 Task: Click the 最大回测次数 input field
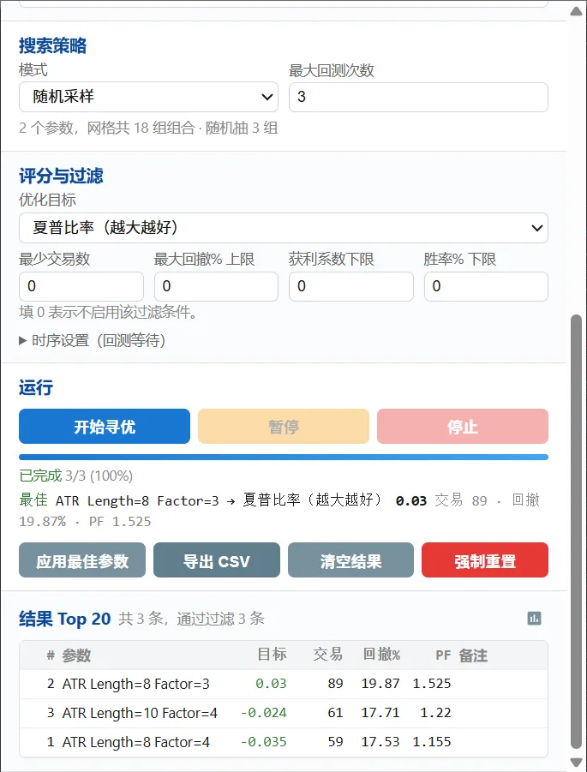(418, 97)
